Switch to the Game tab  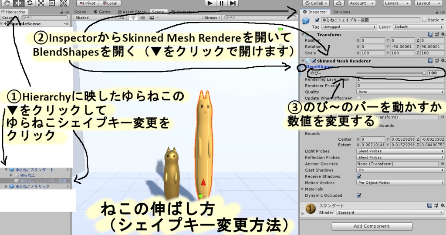pos(102,12)
